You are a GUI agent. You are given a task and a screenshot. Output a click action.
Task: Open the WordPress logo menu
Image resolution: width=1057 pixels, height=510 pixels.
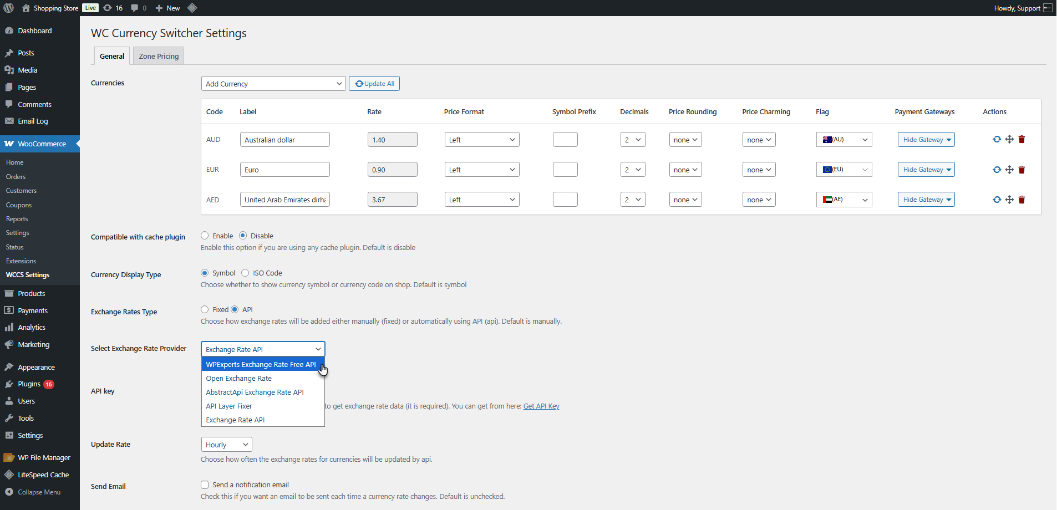tap(9, 8)
